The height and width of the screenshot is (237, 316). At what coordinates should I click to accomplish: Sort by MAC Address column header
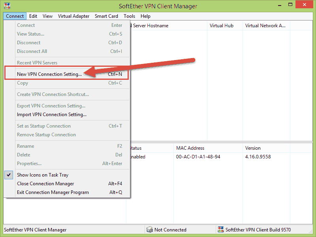(208, 148)
